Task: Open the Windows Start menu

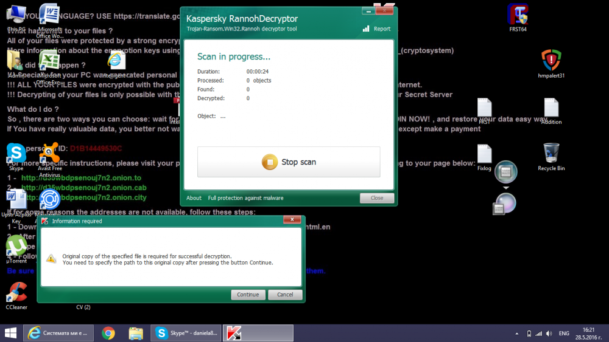Action: coord(10,333)
